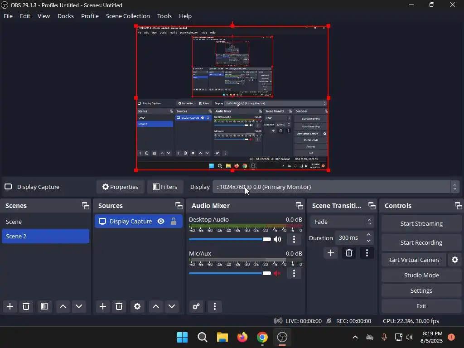Image resolution: width=464 pixels, height=348 pixels.
Task: Move scene down with arrow icon
Action: pyautogui.click(x=79, y=306)
